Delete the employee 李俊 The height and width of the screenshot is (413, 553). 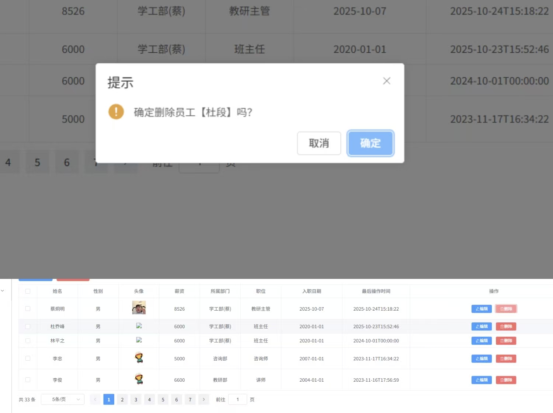click(506, 380)
